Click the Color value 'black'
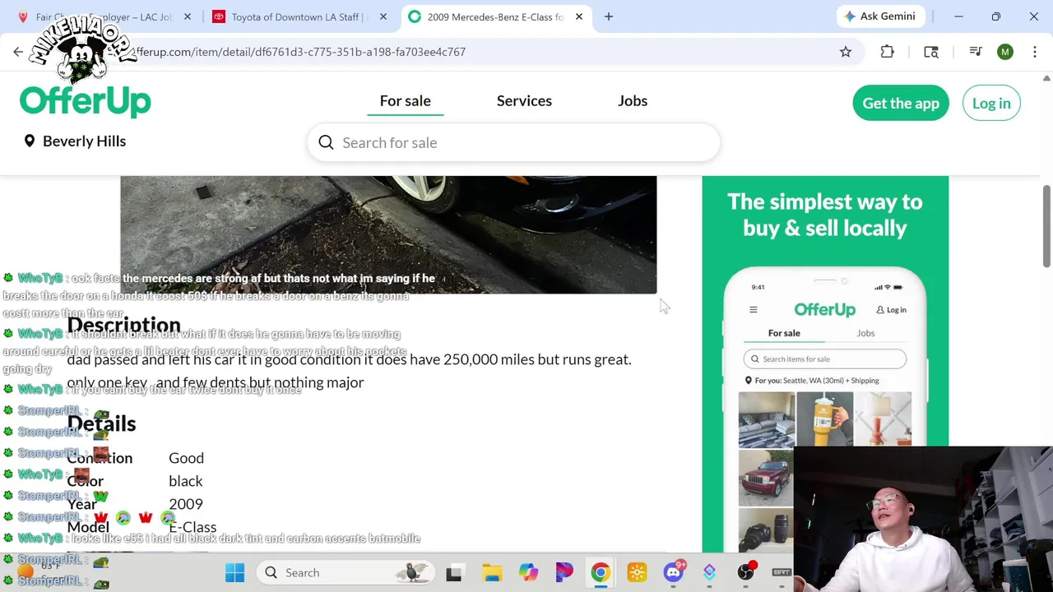This screenshot has height=592, width=1053. tap(185, 481)
